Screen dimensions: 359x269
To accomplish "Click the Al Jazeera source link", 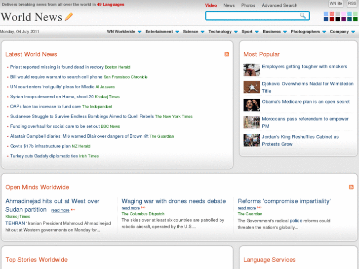I will click(x=105, y=87).
